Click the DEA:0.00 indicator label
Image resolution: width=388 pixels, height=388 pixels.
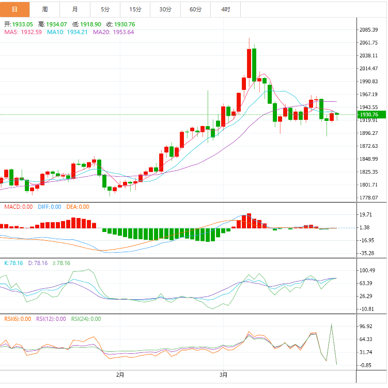pyautogui.click(x=77, y=207)
